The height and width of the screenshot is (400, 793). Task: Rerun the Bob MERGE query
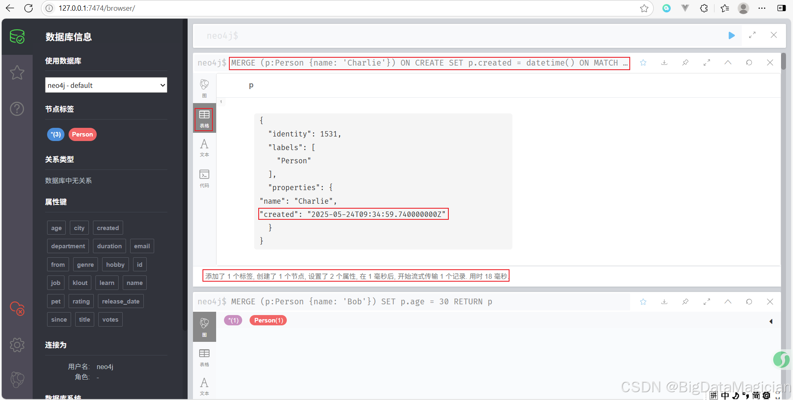[749, 302]
